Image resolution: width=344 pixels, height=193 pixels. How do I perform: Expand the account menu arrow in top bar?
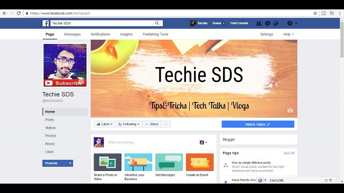click(x=296, y=23)
